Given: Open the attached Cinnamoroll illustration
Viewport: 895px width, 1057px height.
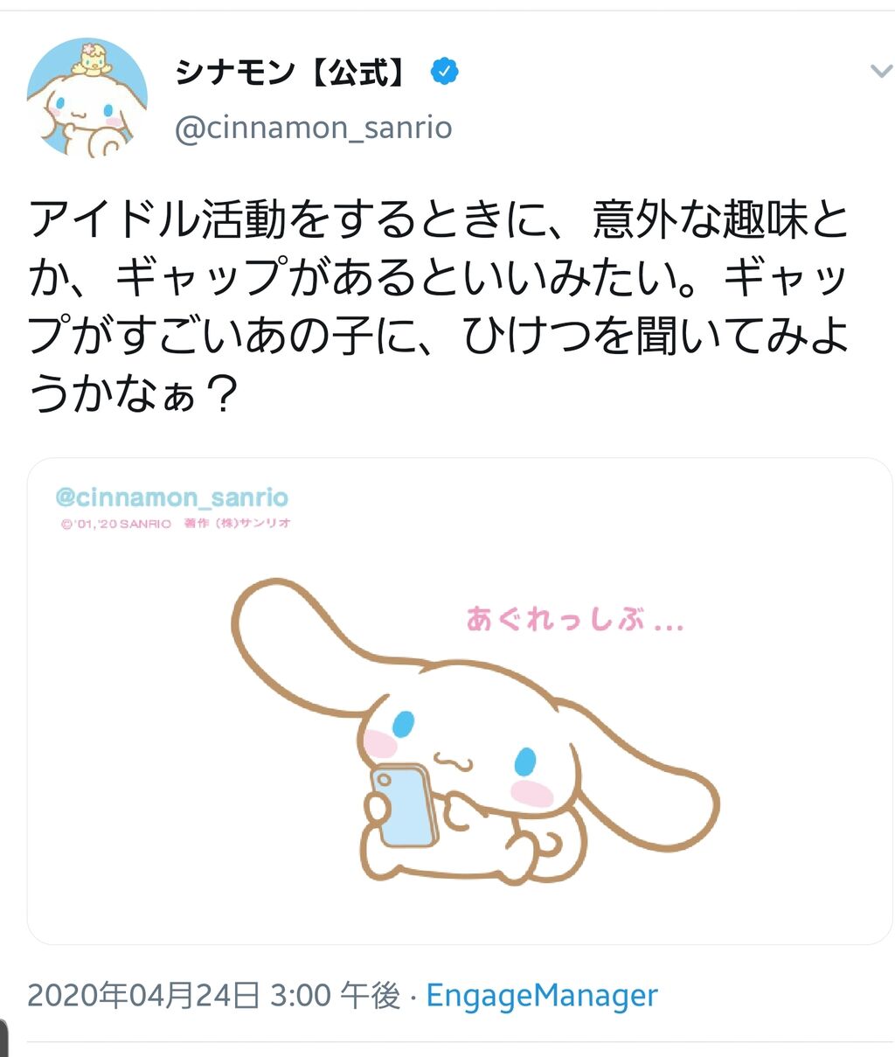Looking at the screenshot, I should pos(459,701).
